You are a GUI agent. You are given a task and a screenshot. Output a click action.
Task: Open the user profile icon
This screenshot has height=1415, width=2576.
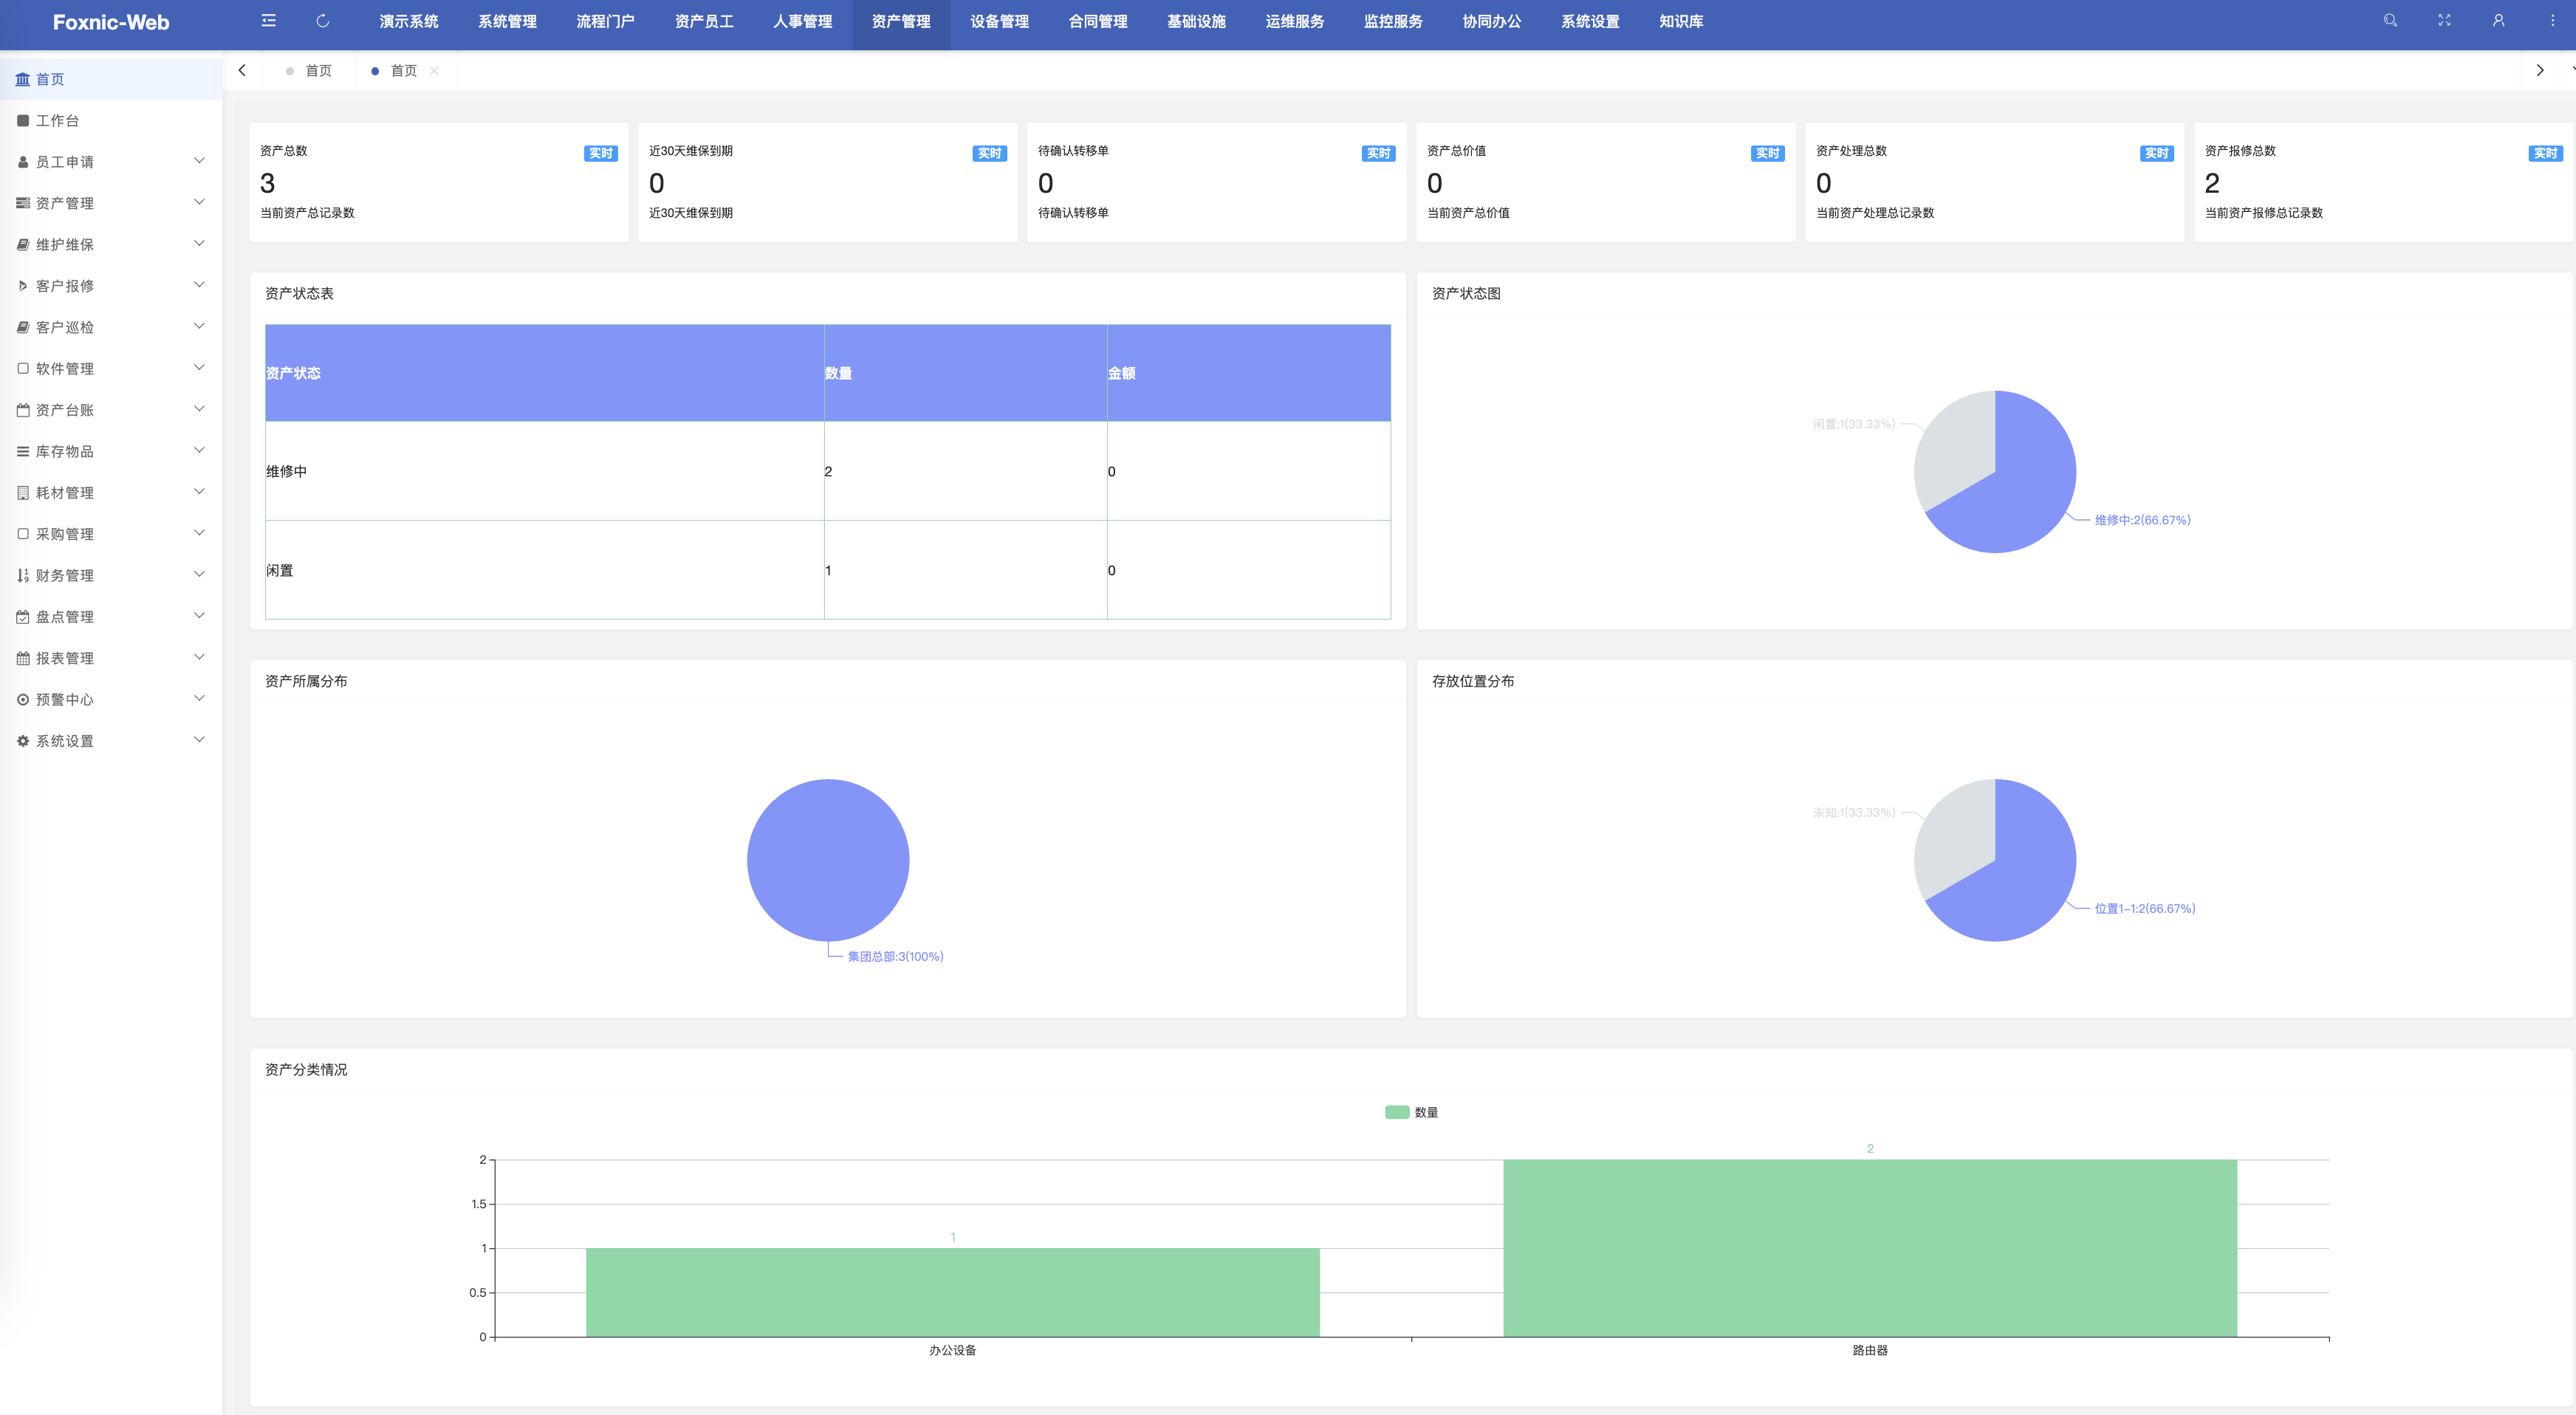tap(2498, 21)
